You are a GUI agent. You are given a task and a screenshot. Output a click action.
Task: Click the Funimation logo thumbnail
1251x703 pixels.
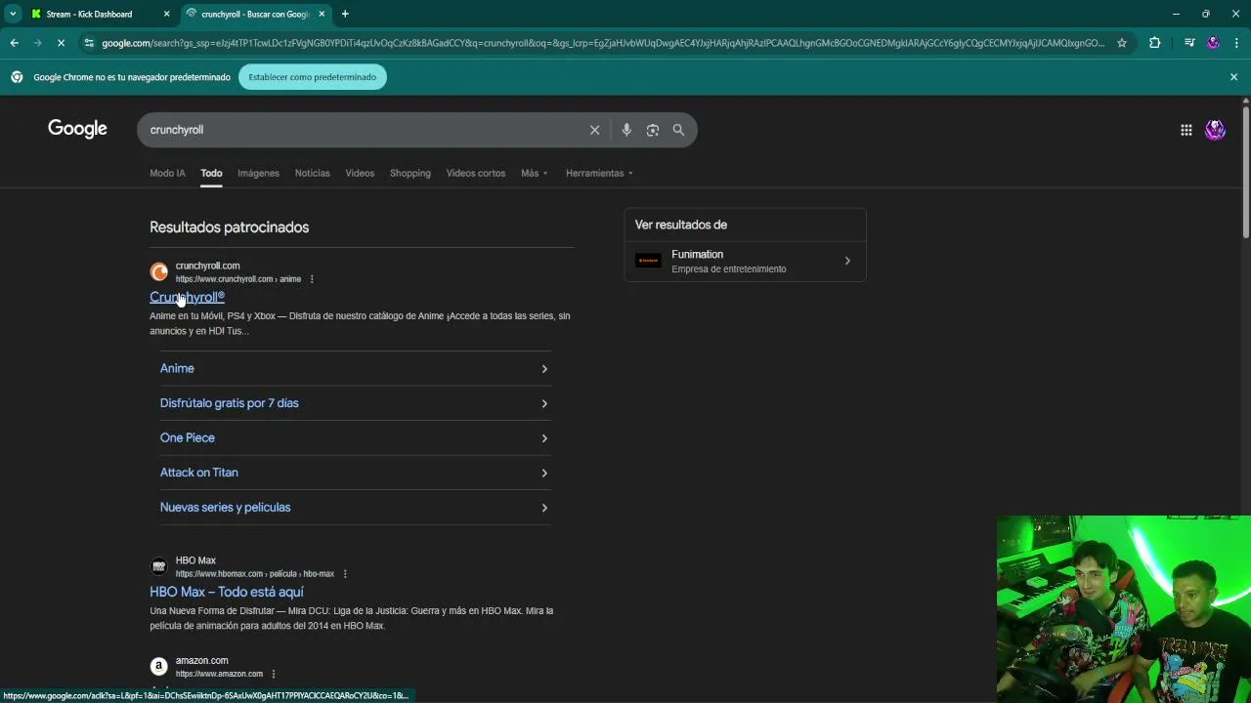648,261
